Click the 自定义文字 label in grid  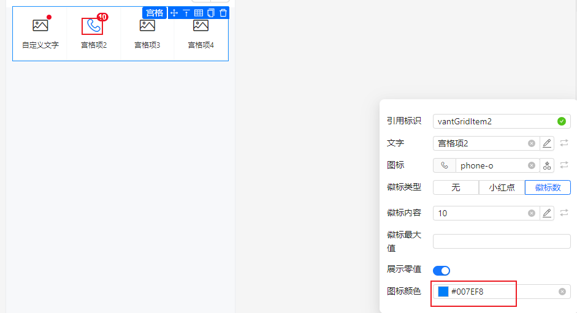(x=40, y=45)
